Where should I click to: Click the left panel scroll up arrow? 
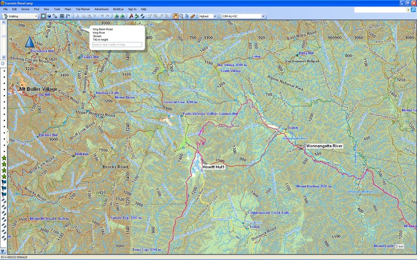tap(4, 23)
